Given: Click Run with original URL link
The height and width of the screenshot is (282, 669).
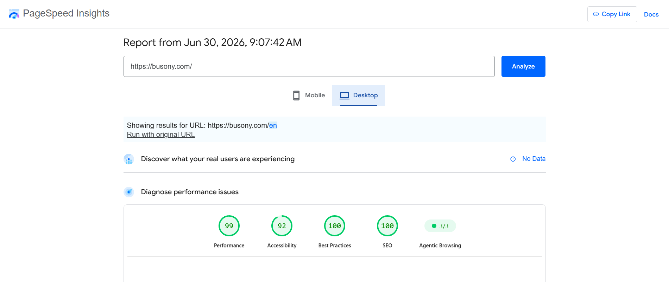Looking at the screenshot, I should click(x=161, y=135).
